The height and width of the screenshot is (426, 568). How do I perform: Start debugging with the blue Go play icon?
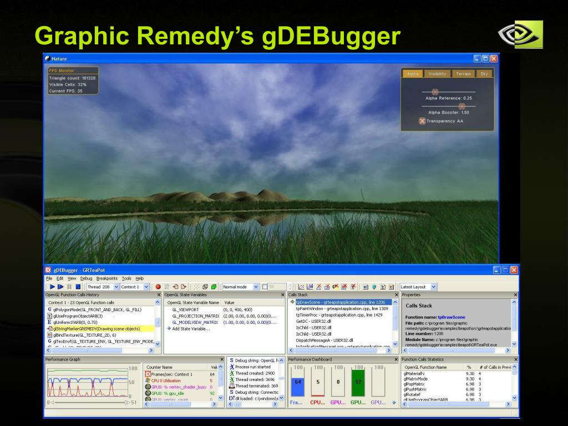pyautogui.click(x=52, y=287)
